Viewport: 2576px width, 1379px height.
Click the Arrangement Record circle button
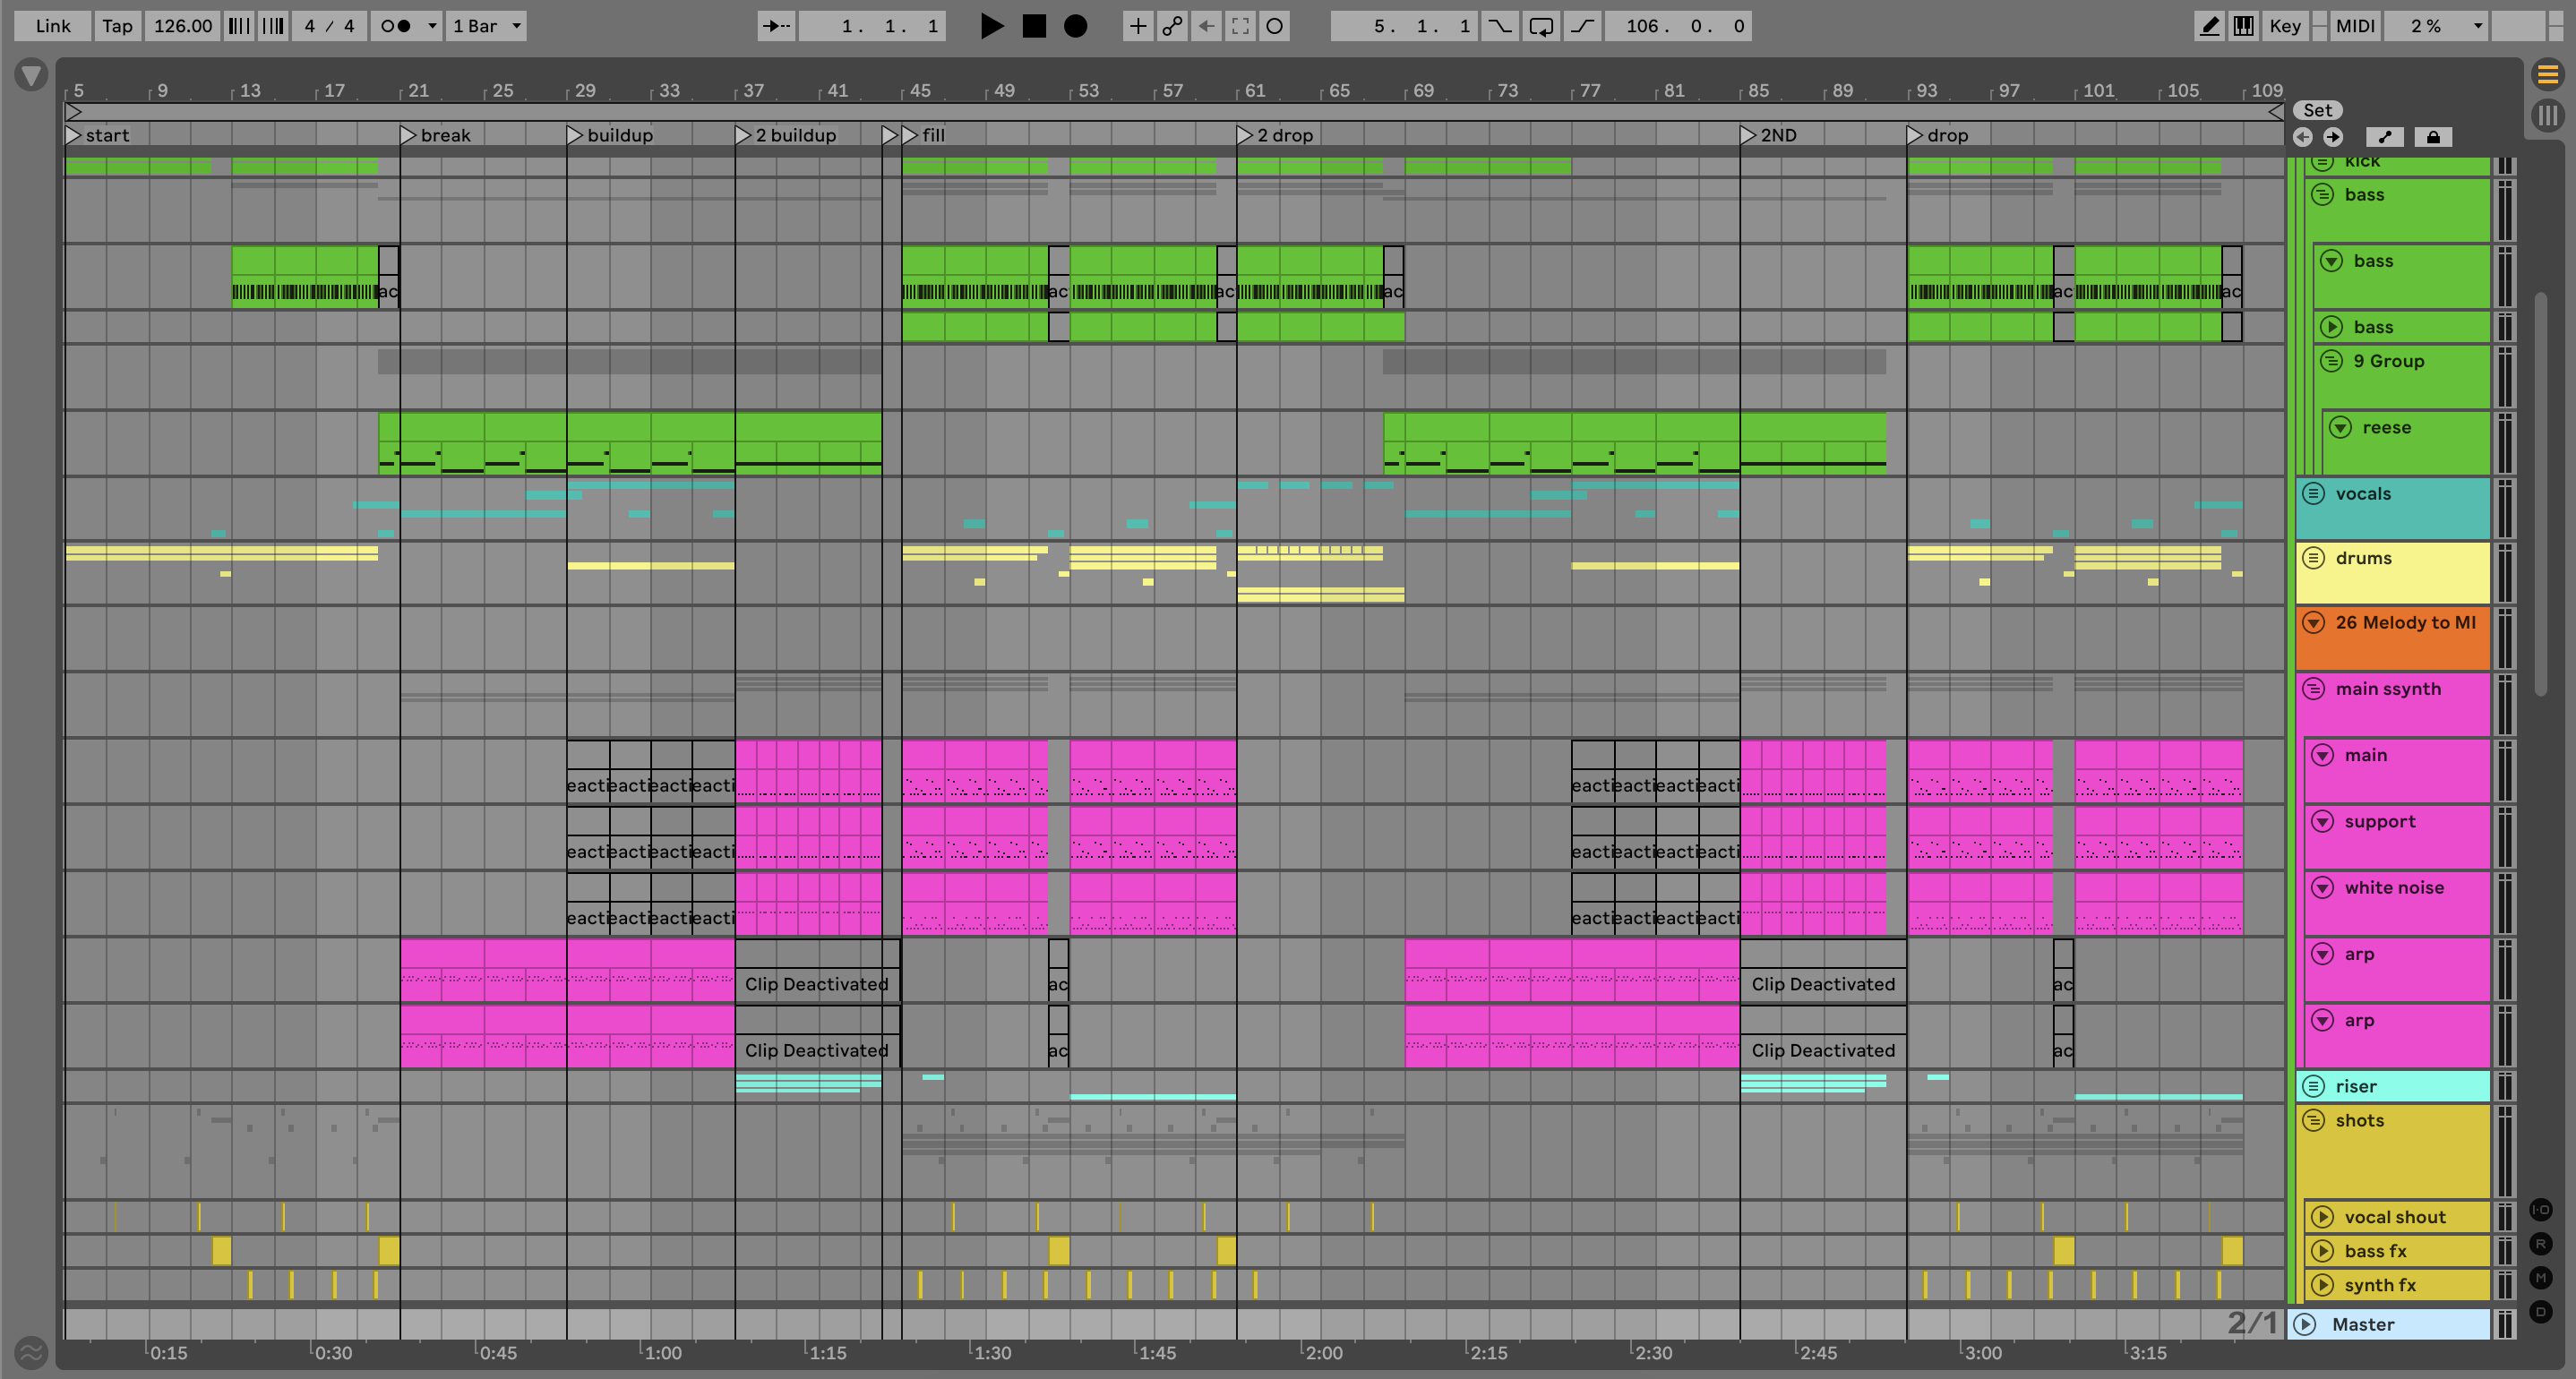[1075, 26]
